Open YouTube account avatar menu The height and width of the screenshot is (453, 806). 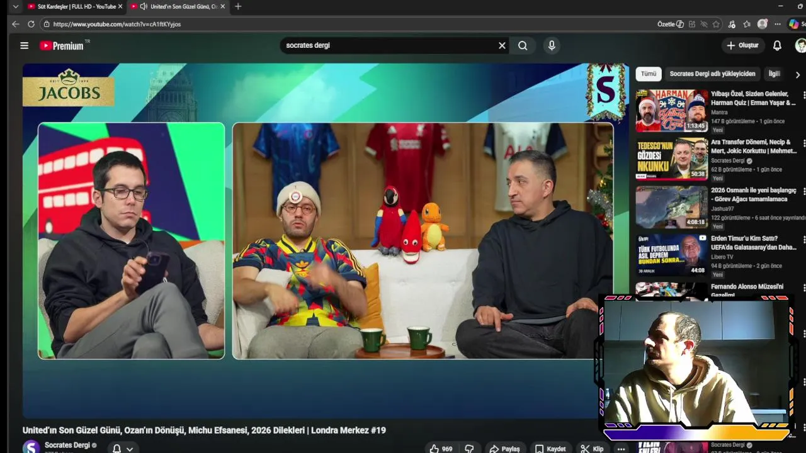(800, 45)
